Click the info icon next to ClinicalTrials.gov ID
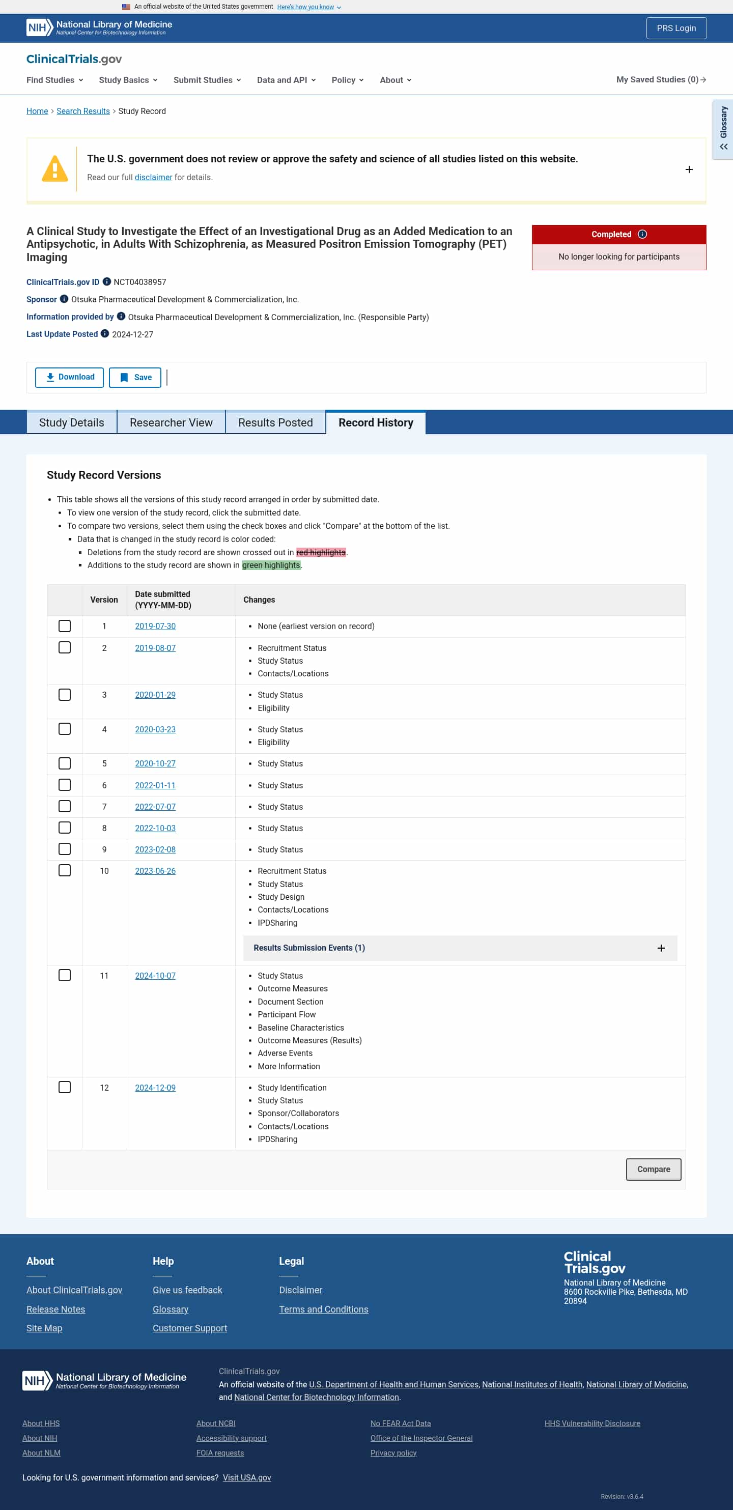This screenshot has width=733, height=1510. pyautogui.click(x=107, y=282)
